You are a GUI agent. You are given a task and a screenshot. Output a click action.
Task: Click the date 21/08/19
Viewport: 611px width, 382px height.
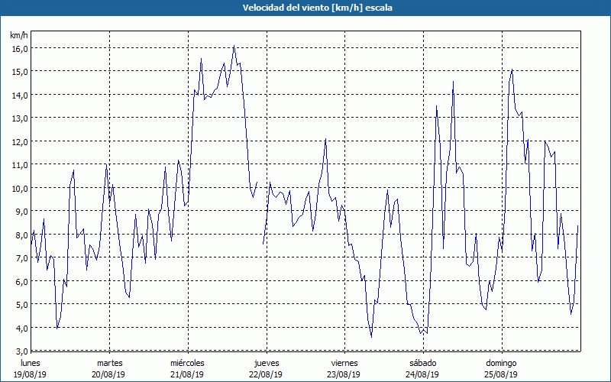pyautogui.click(x=187, y=374)
